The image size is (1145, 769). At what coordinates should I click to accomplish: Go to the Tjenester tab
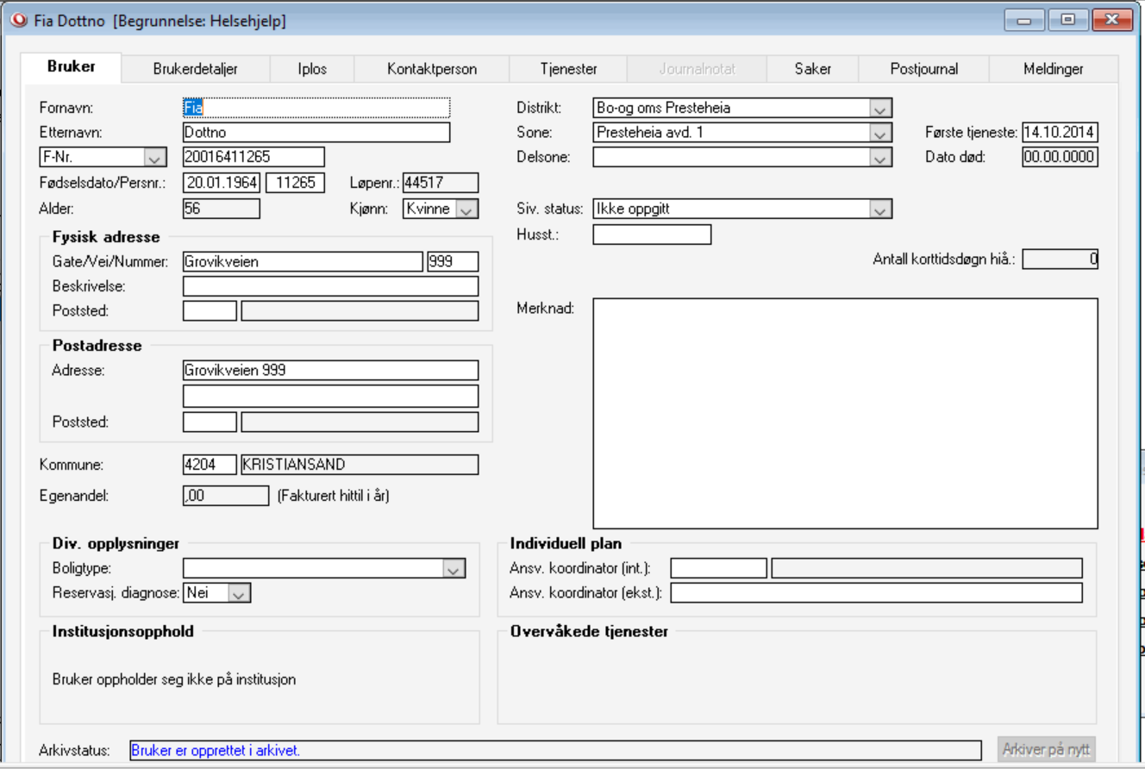pos(568,69)
